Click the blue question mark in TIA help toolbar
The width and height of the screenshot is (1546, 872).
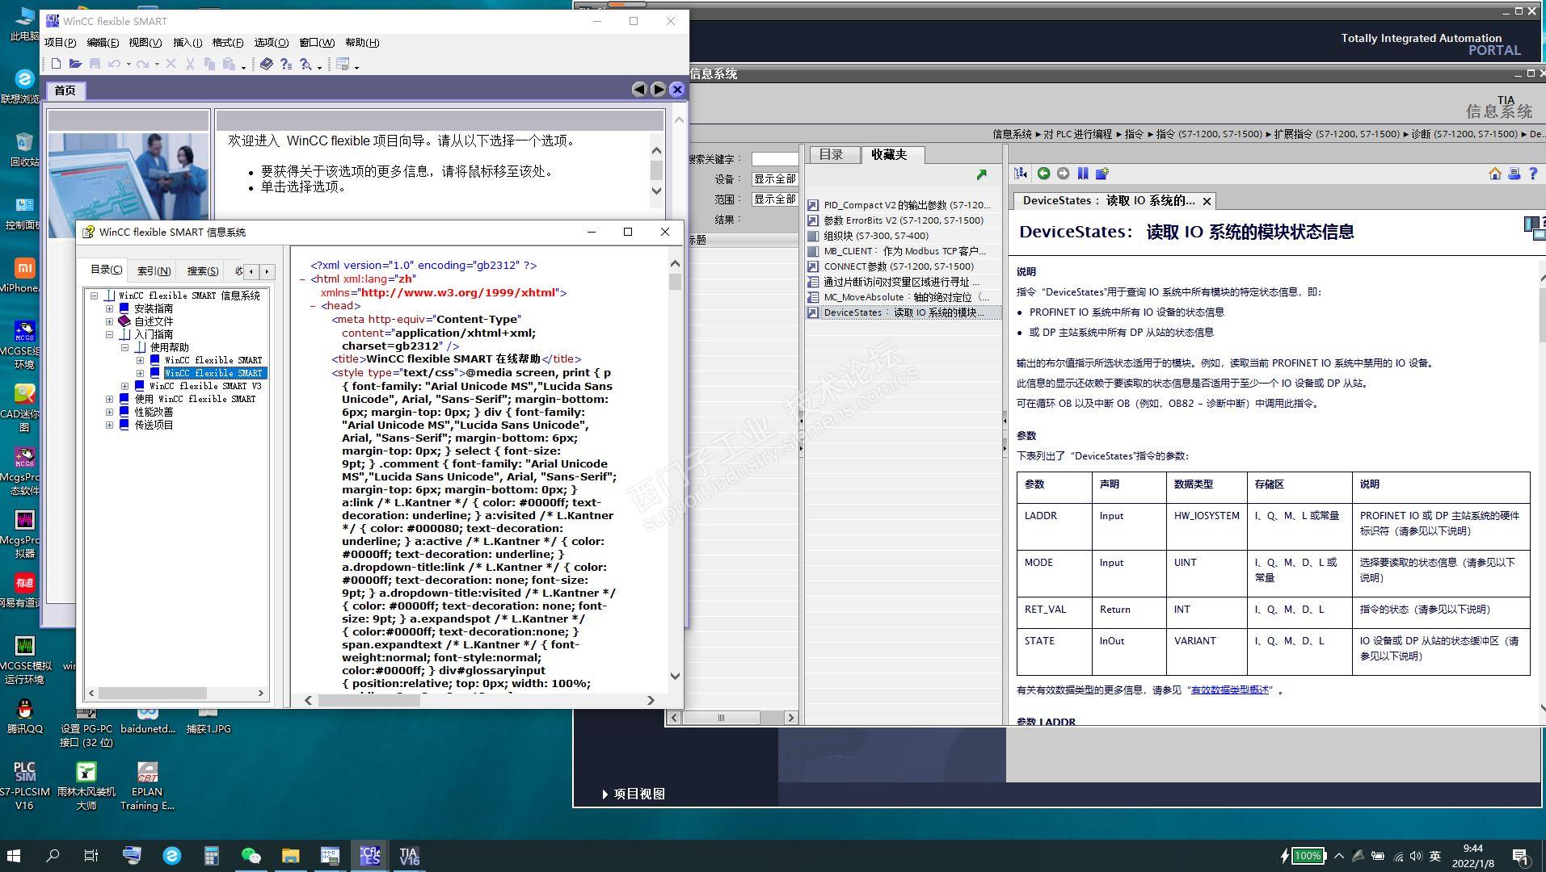1533,174
